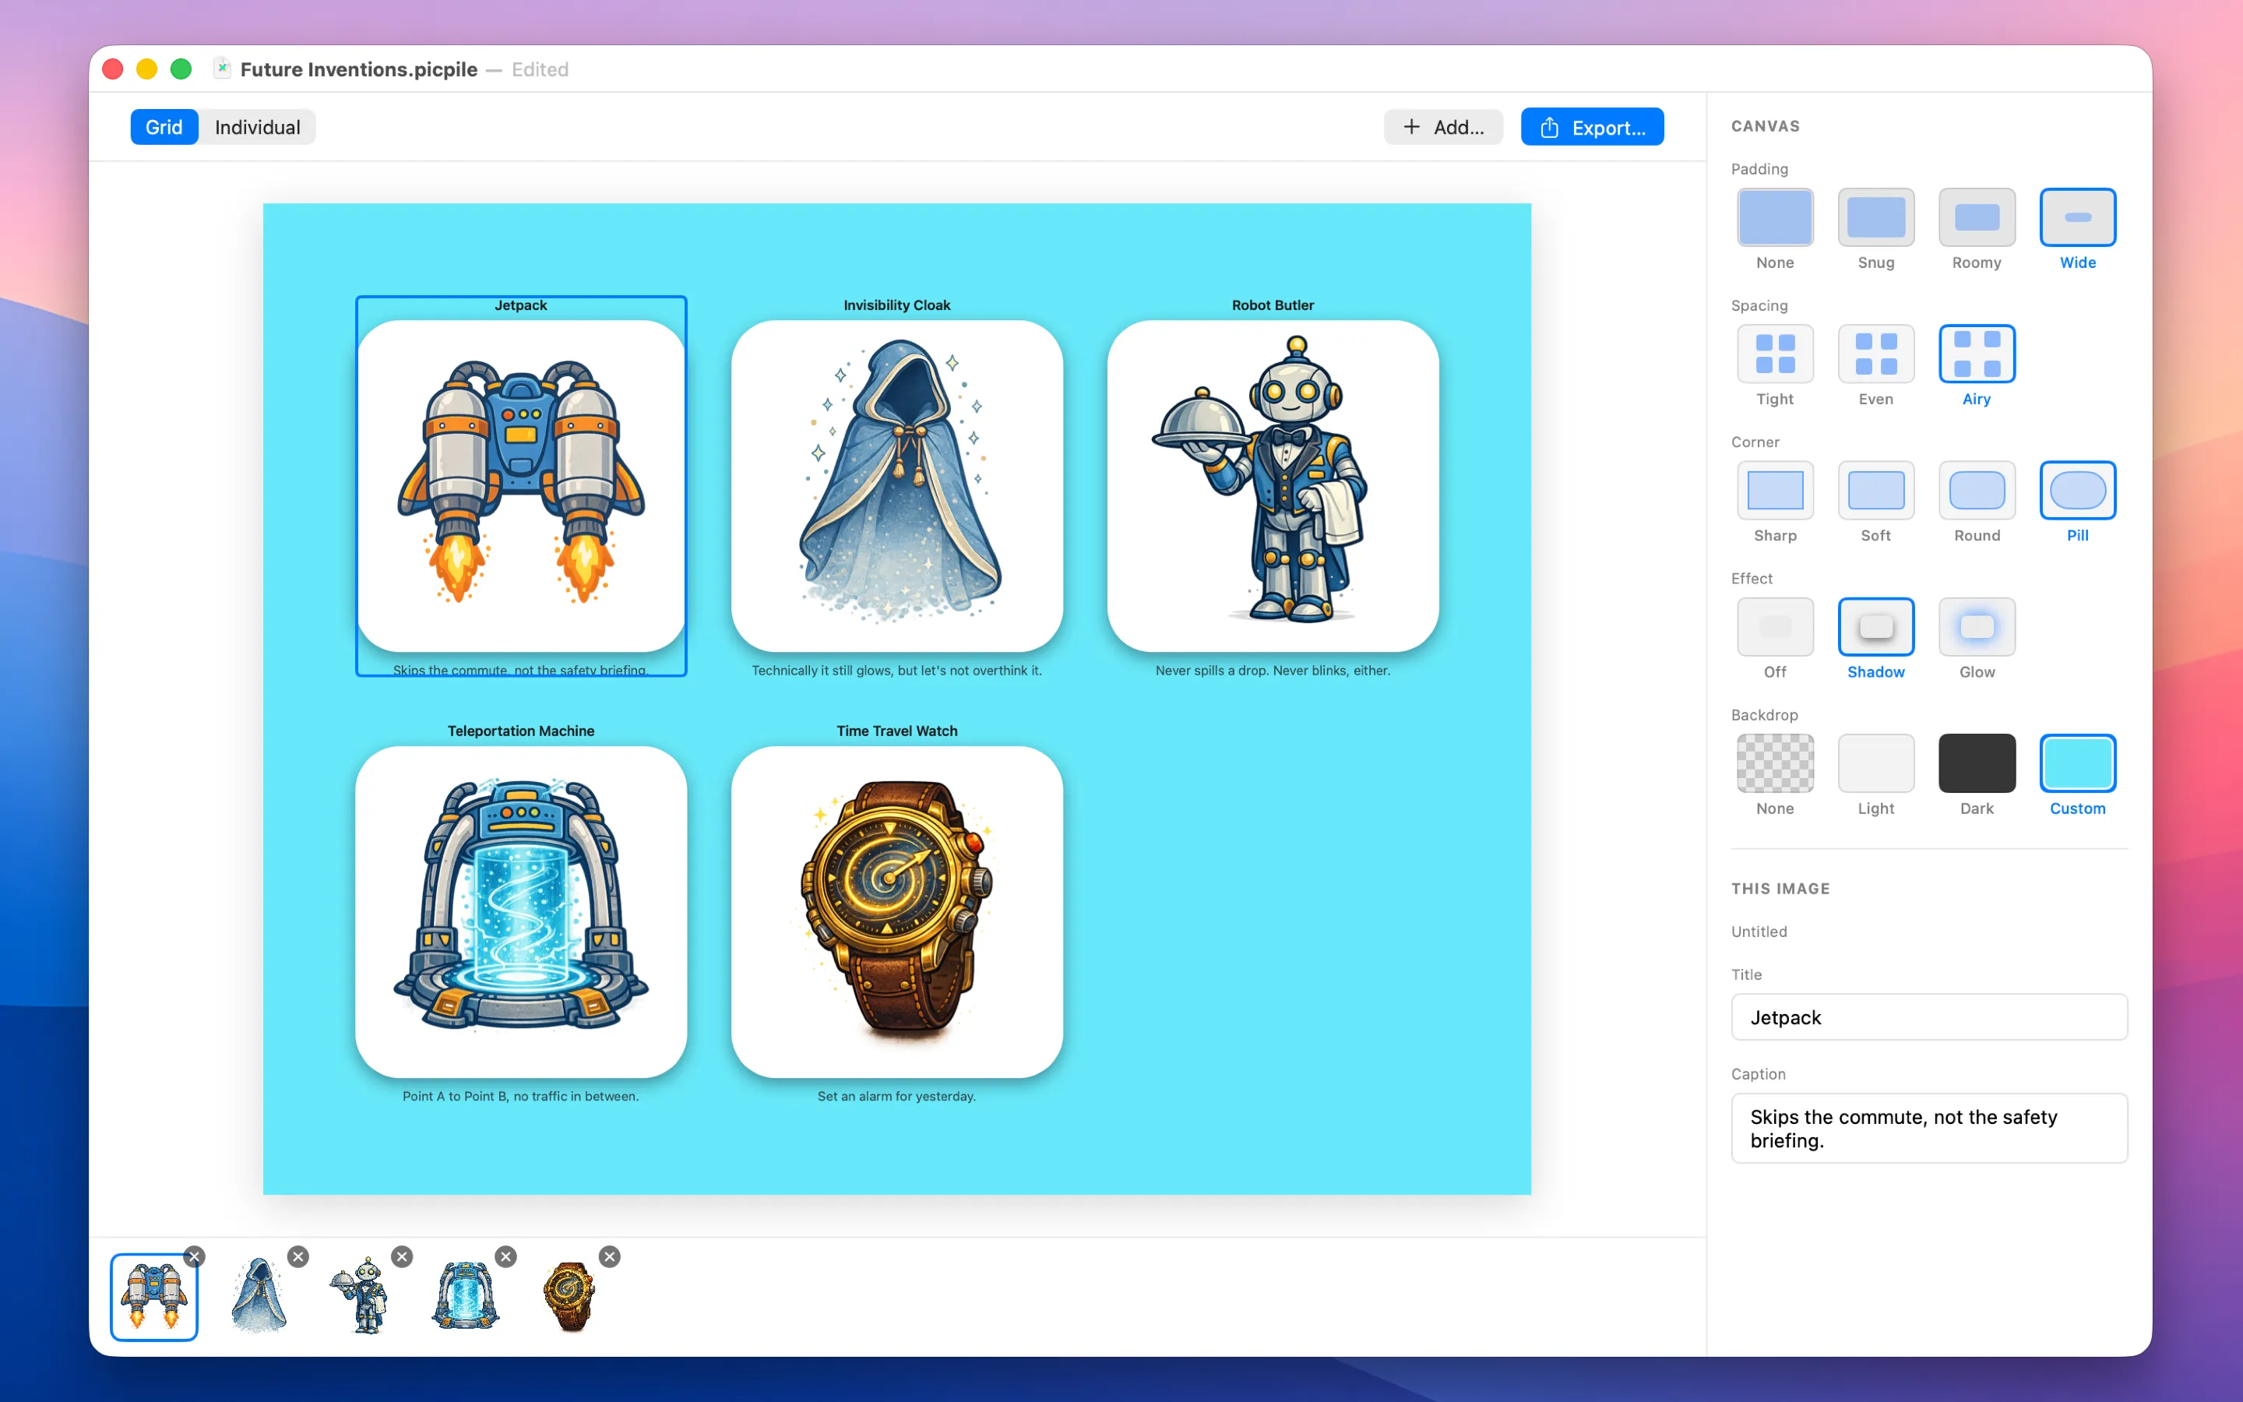Click the Teleportation Machine image on canvas
This screenshot has width=2243, height=1402.
tap(521, 911)
